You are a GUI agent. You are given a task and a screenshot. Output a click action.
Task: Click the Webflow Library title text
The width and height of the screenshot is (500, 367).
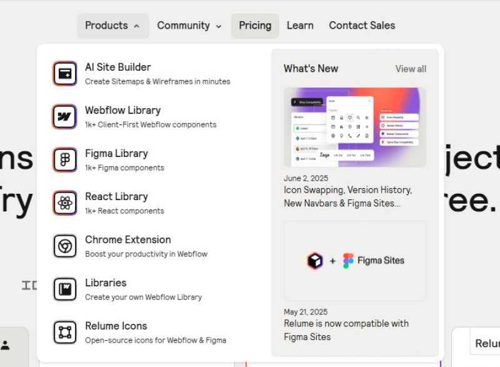coord(122,110)
